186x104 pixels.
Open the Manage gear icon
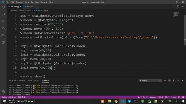point(3,92)
